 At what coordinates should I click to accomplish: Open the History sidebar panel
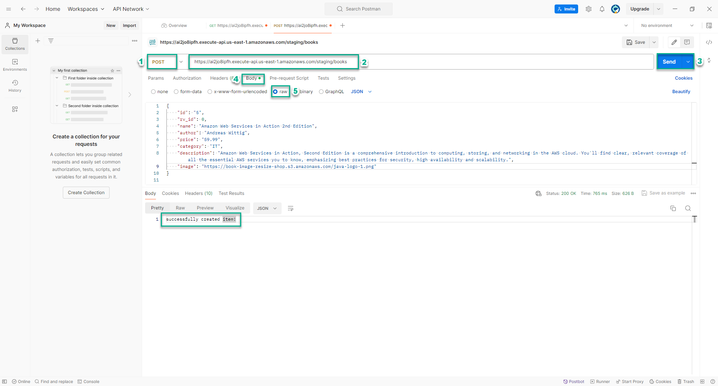(15, 86)
